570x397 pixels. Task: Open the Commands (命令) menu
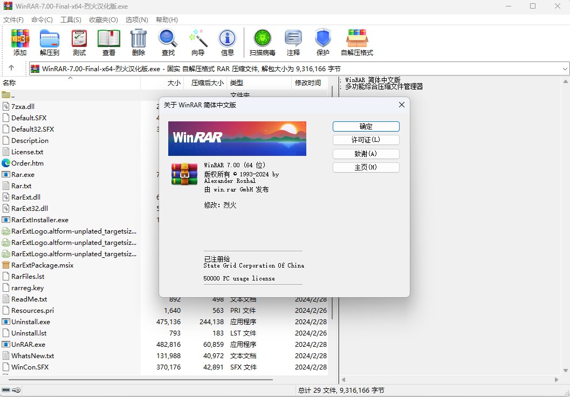(x=42, y=19)
